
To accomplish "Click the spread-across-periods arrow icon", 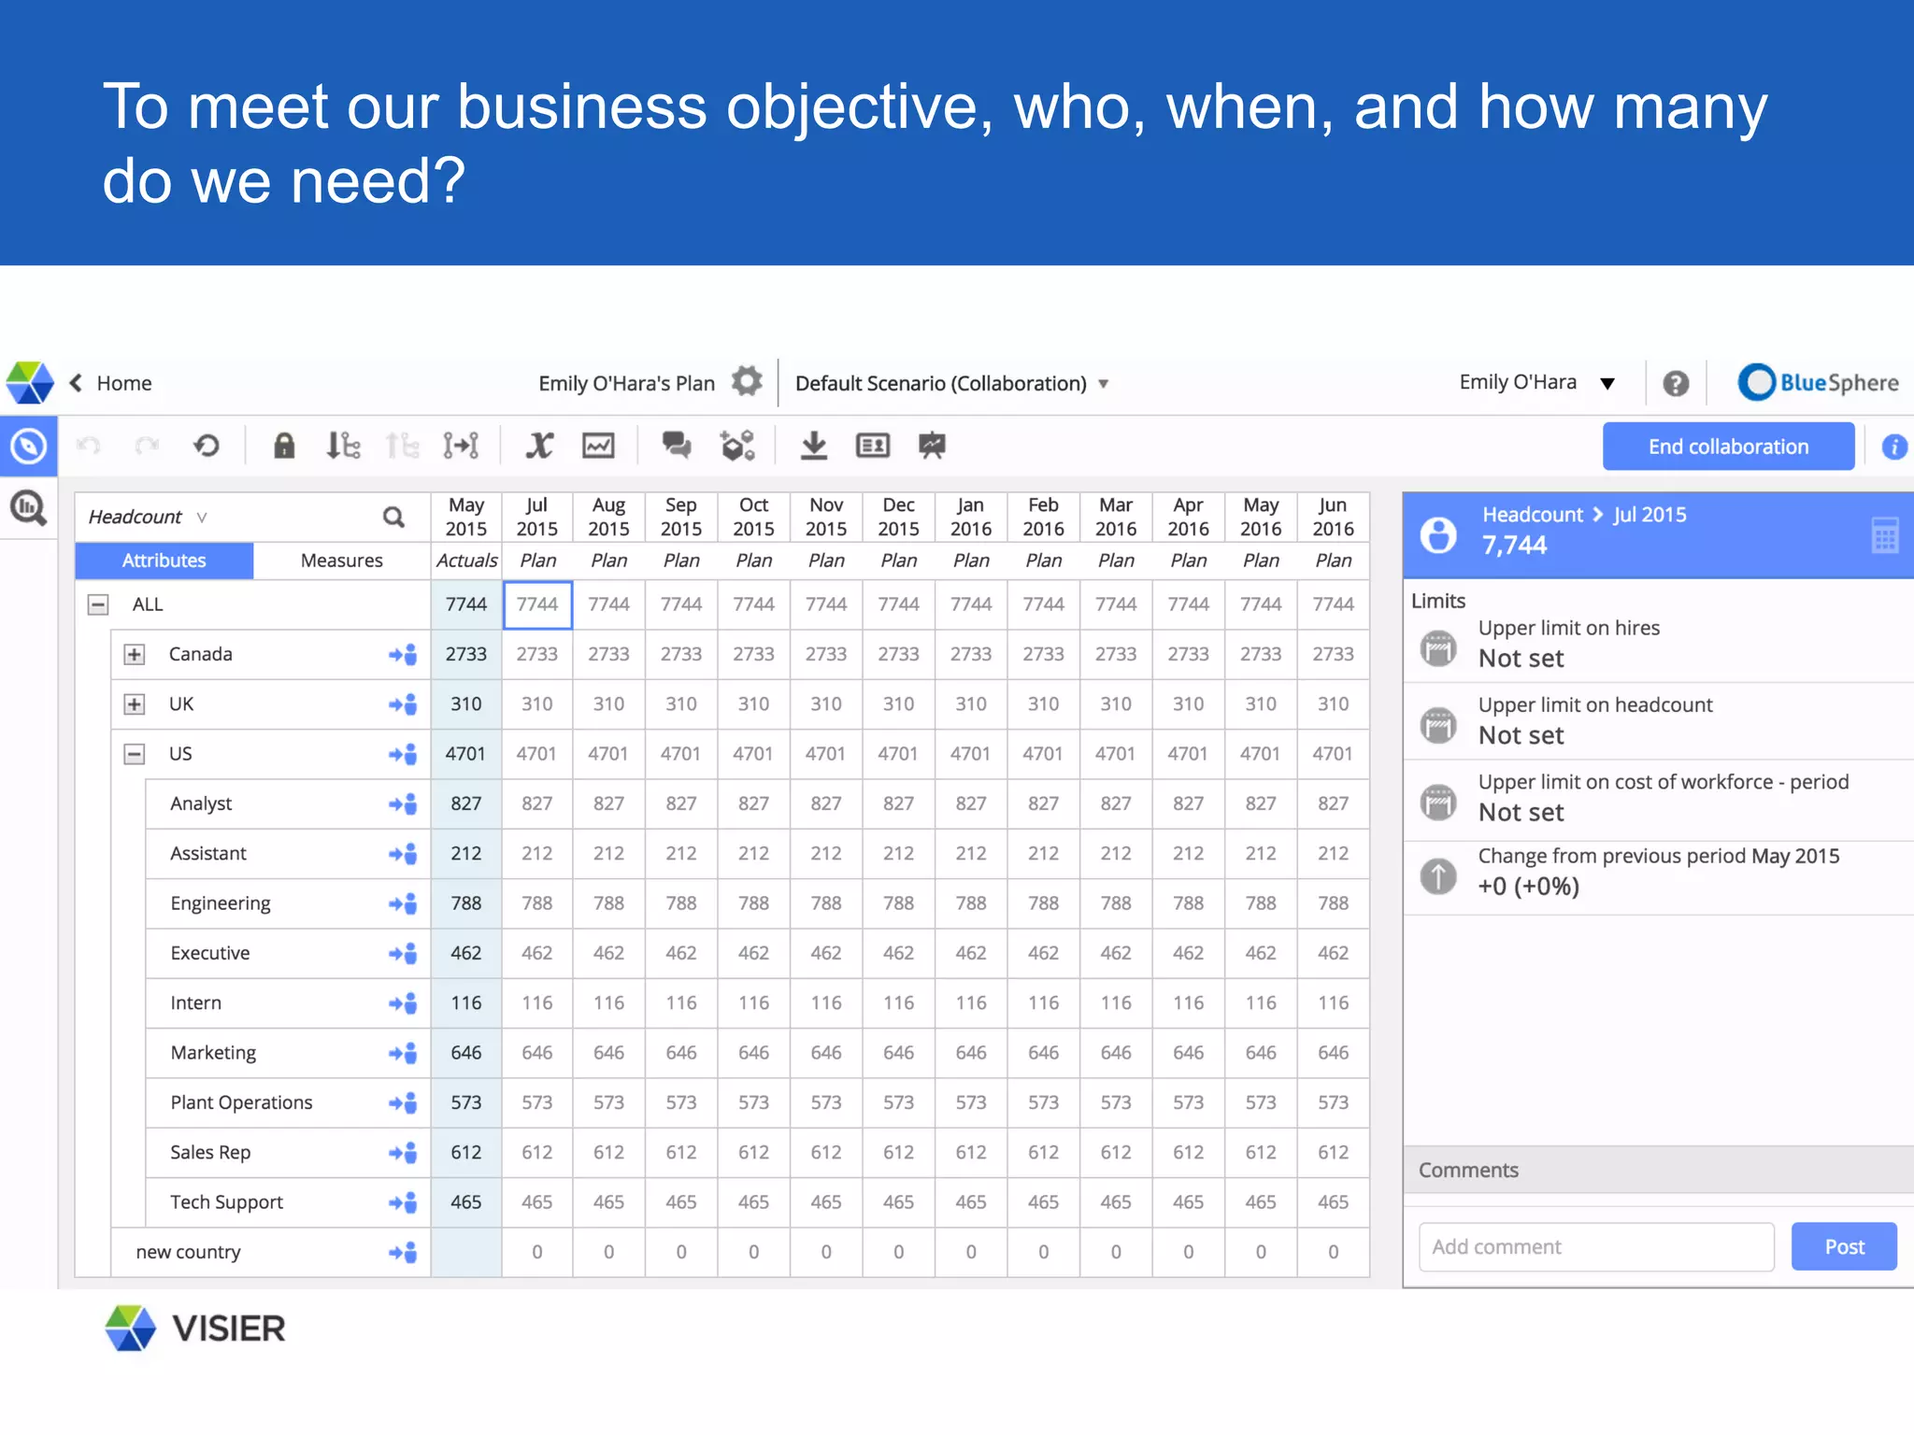I will pos(461,446).
